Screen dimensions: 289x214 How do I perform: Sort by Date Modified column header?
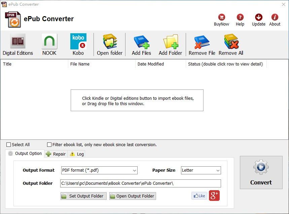point(160,64)
